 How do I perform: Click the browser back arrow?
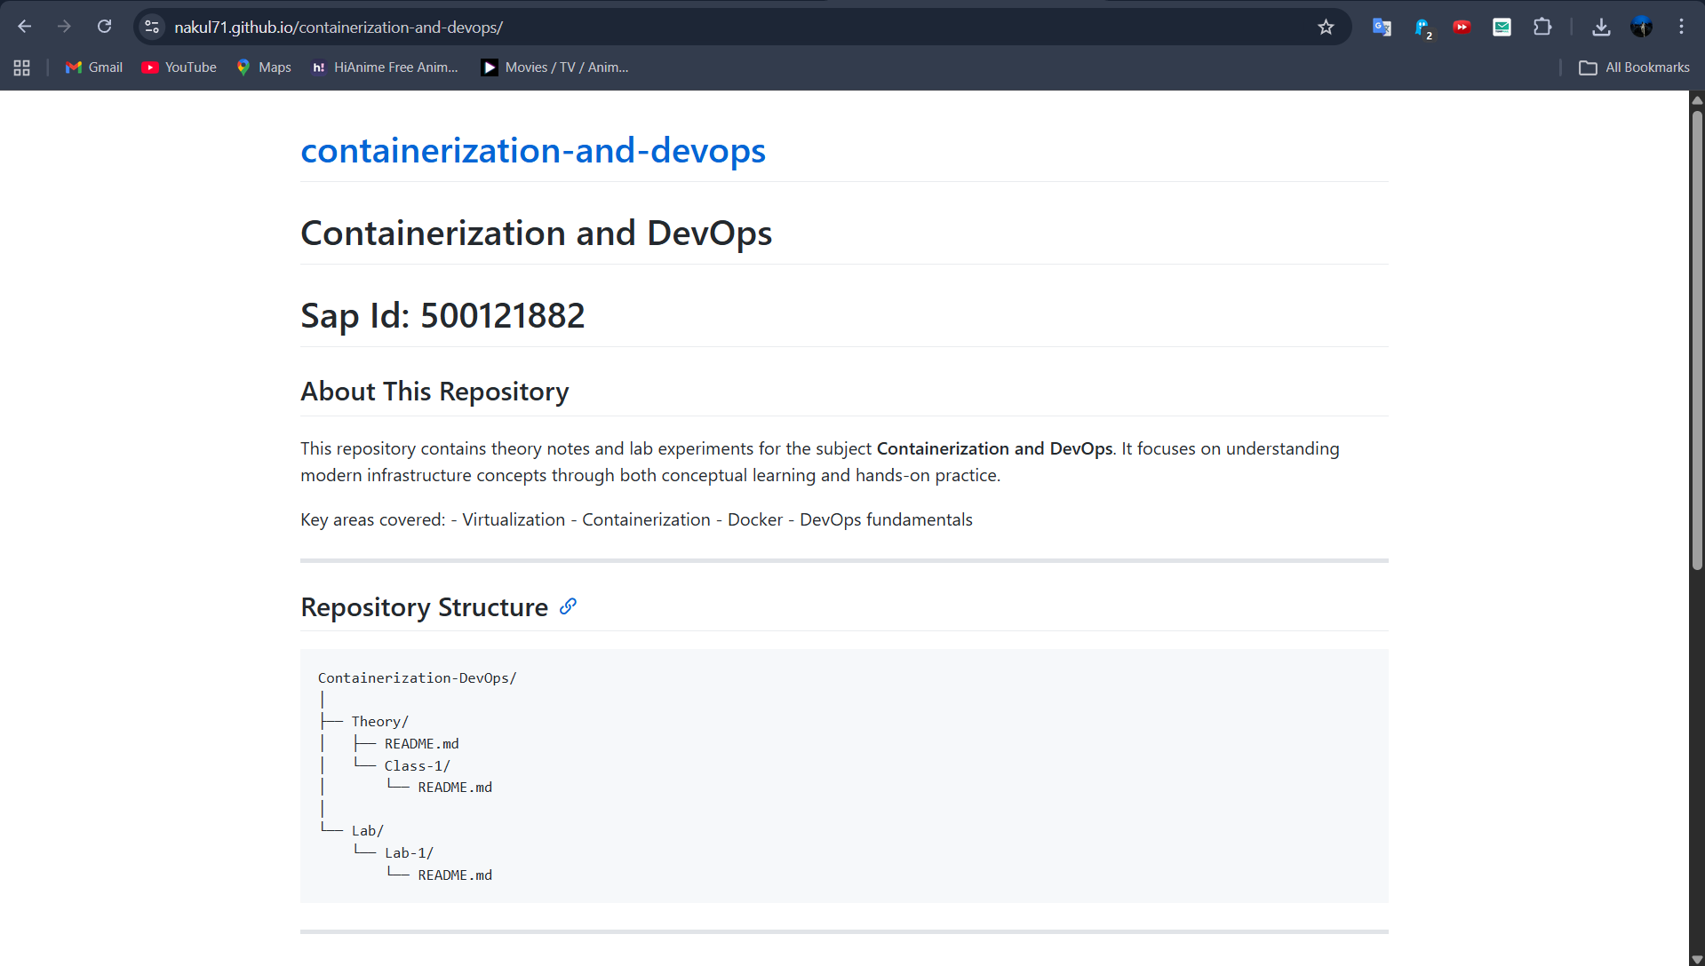point(24,27)
